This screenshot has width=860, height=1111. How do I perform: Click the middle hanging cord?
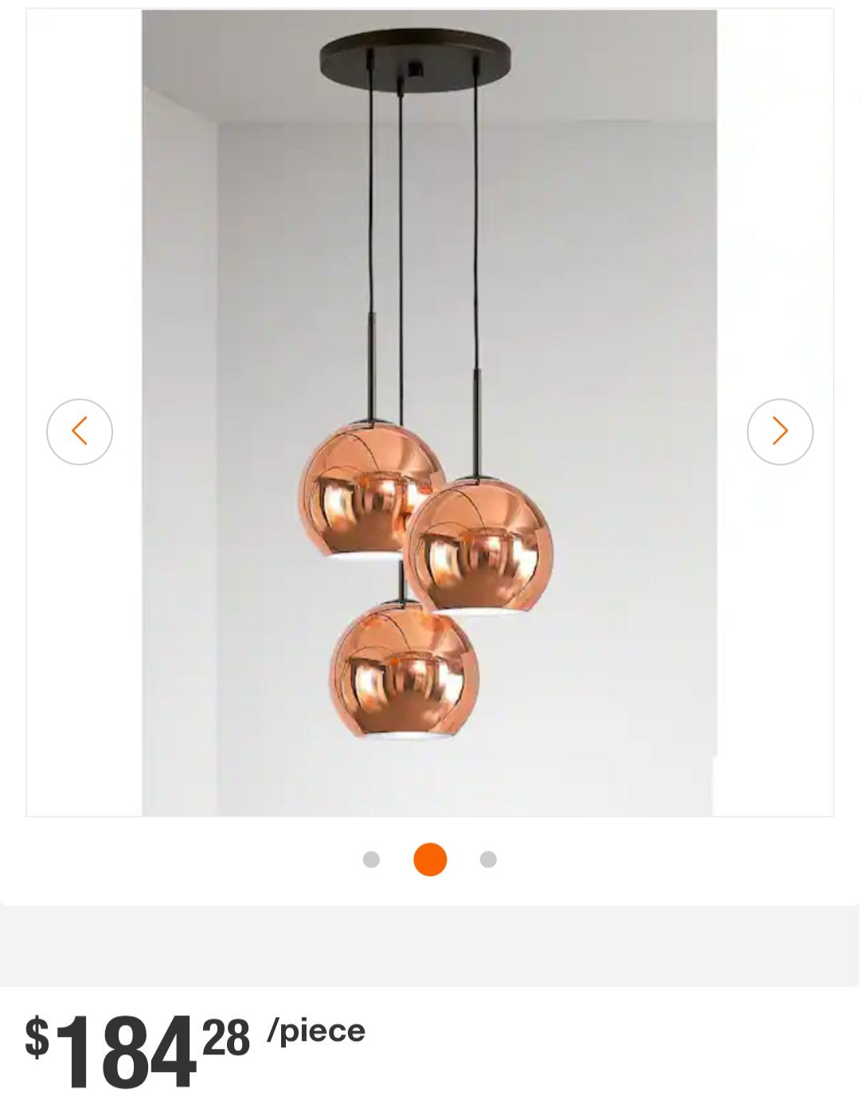point(401,239)
